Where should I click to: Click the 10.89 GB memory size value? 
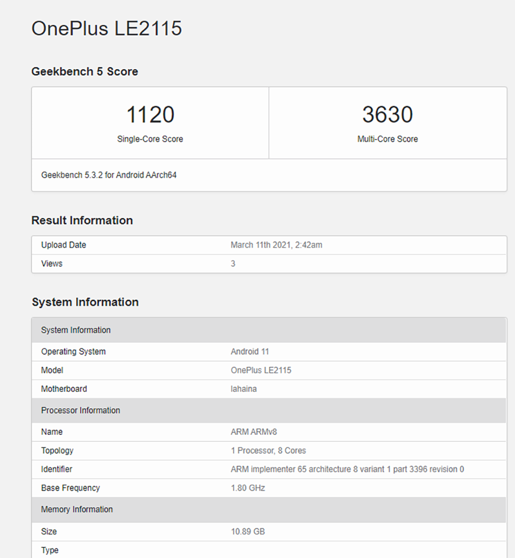[x=248, y=532]
